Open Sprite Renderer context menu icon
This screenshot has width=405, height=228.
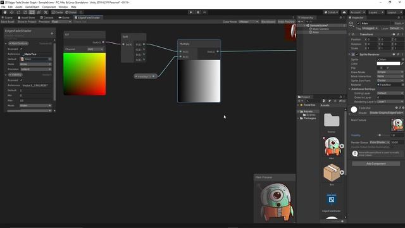402,54
